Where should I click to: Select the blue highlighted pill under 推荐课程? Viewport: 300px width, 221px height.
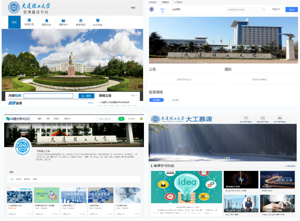tap(156, 100)
